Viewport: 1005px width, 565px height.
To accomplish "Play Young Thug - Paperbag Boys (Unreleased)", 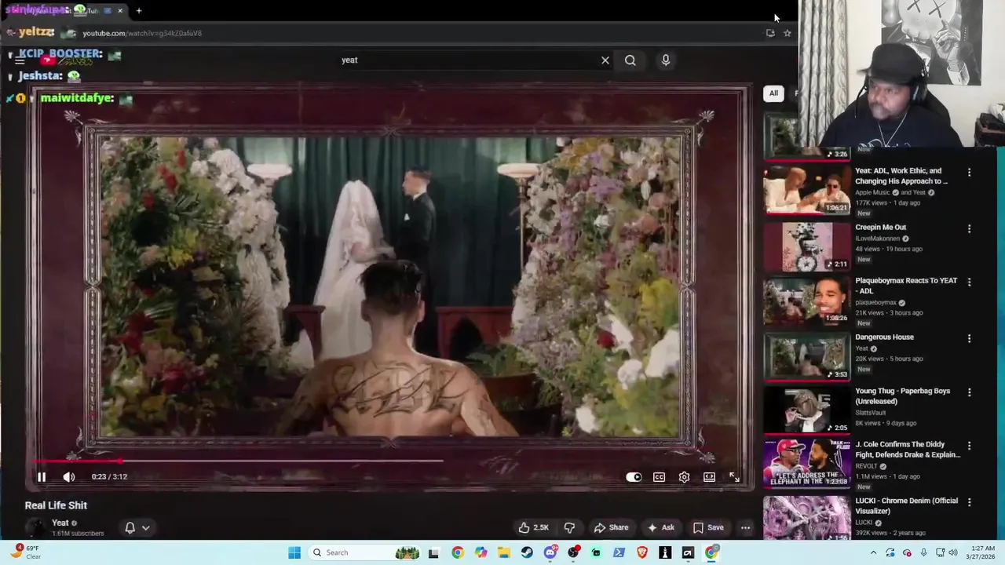I will click(x=903, y=396).
